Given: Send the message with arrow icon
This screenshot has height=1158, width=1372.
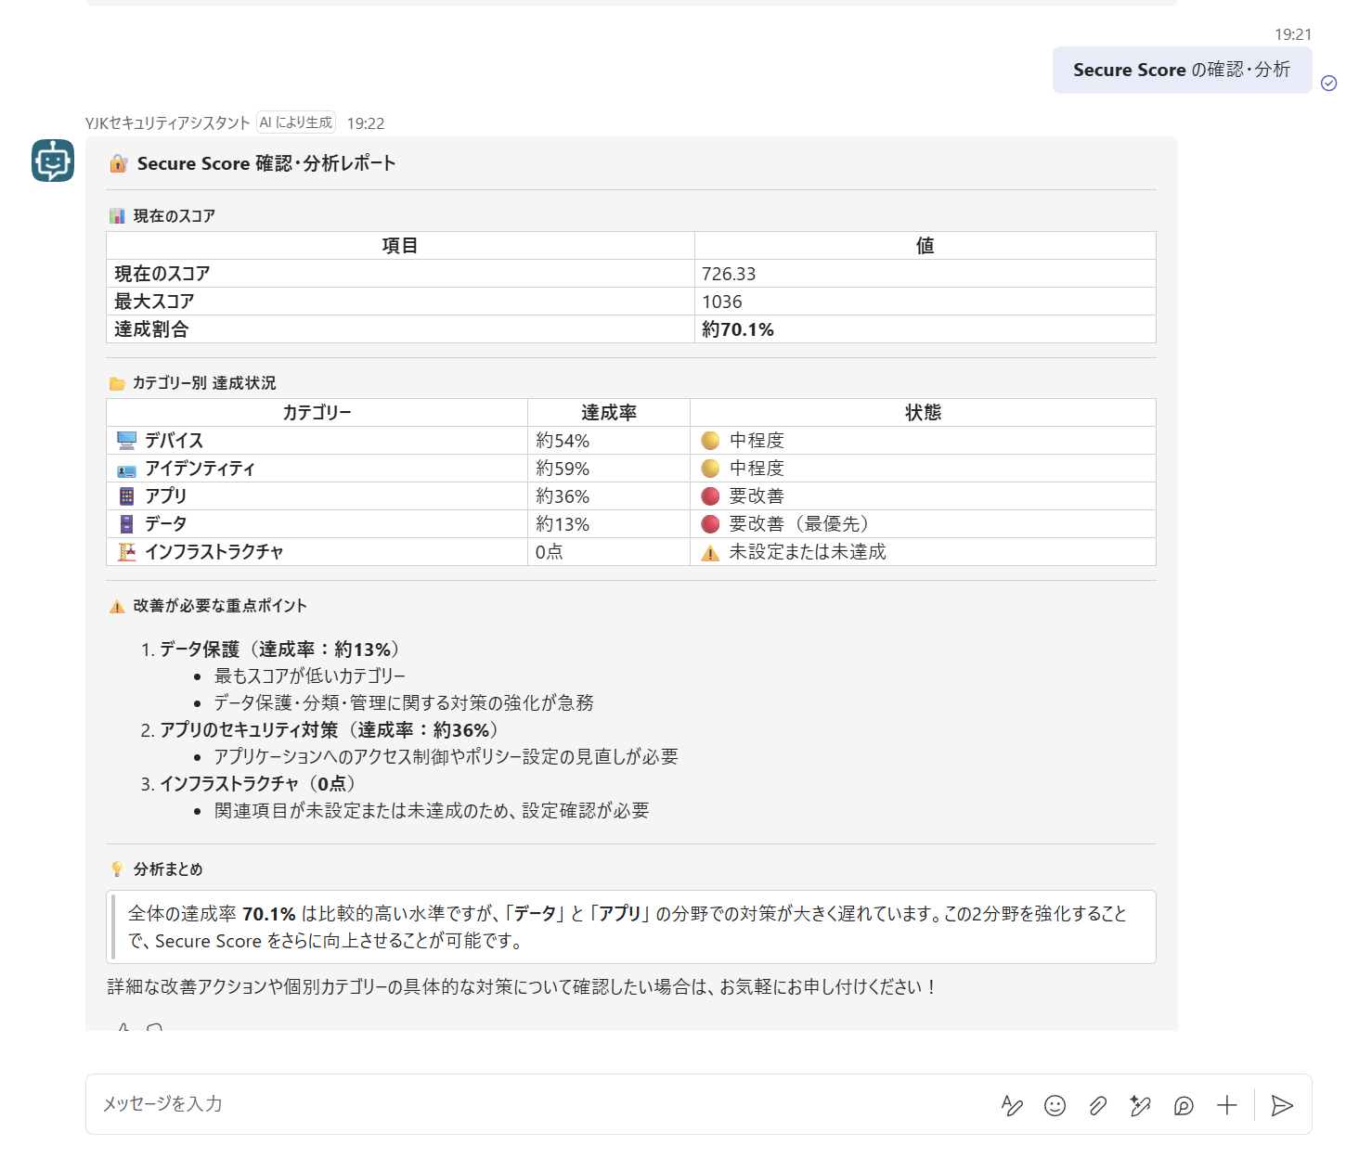Looking at the screenshot, I should tap(1282, 1105).
